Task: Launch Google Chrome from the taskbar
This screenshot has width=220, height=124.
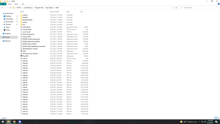Action: click(x=14, y=122)
